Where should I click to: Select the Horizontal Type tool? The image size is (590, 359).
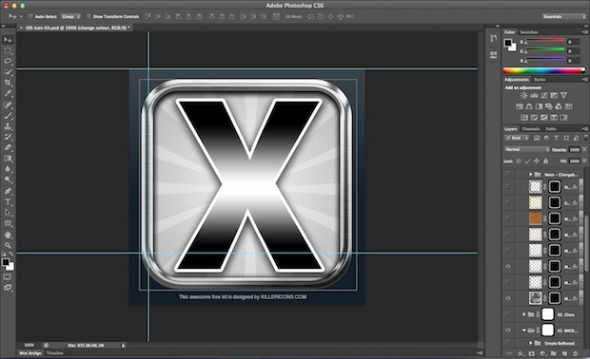[x=8, y=202]
